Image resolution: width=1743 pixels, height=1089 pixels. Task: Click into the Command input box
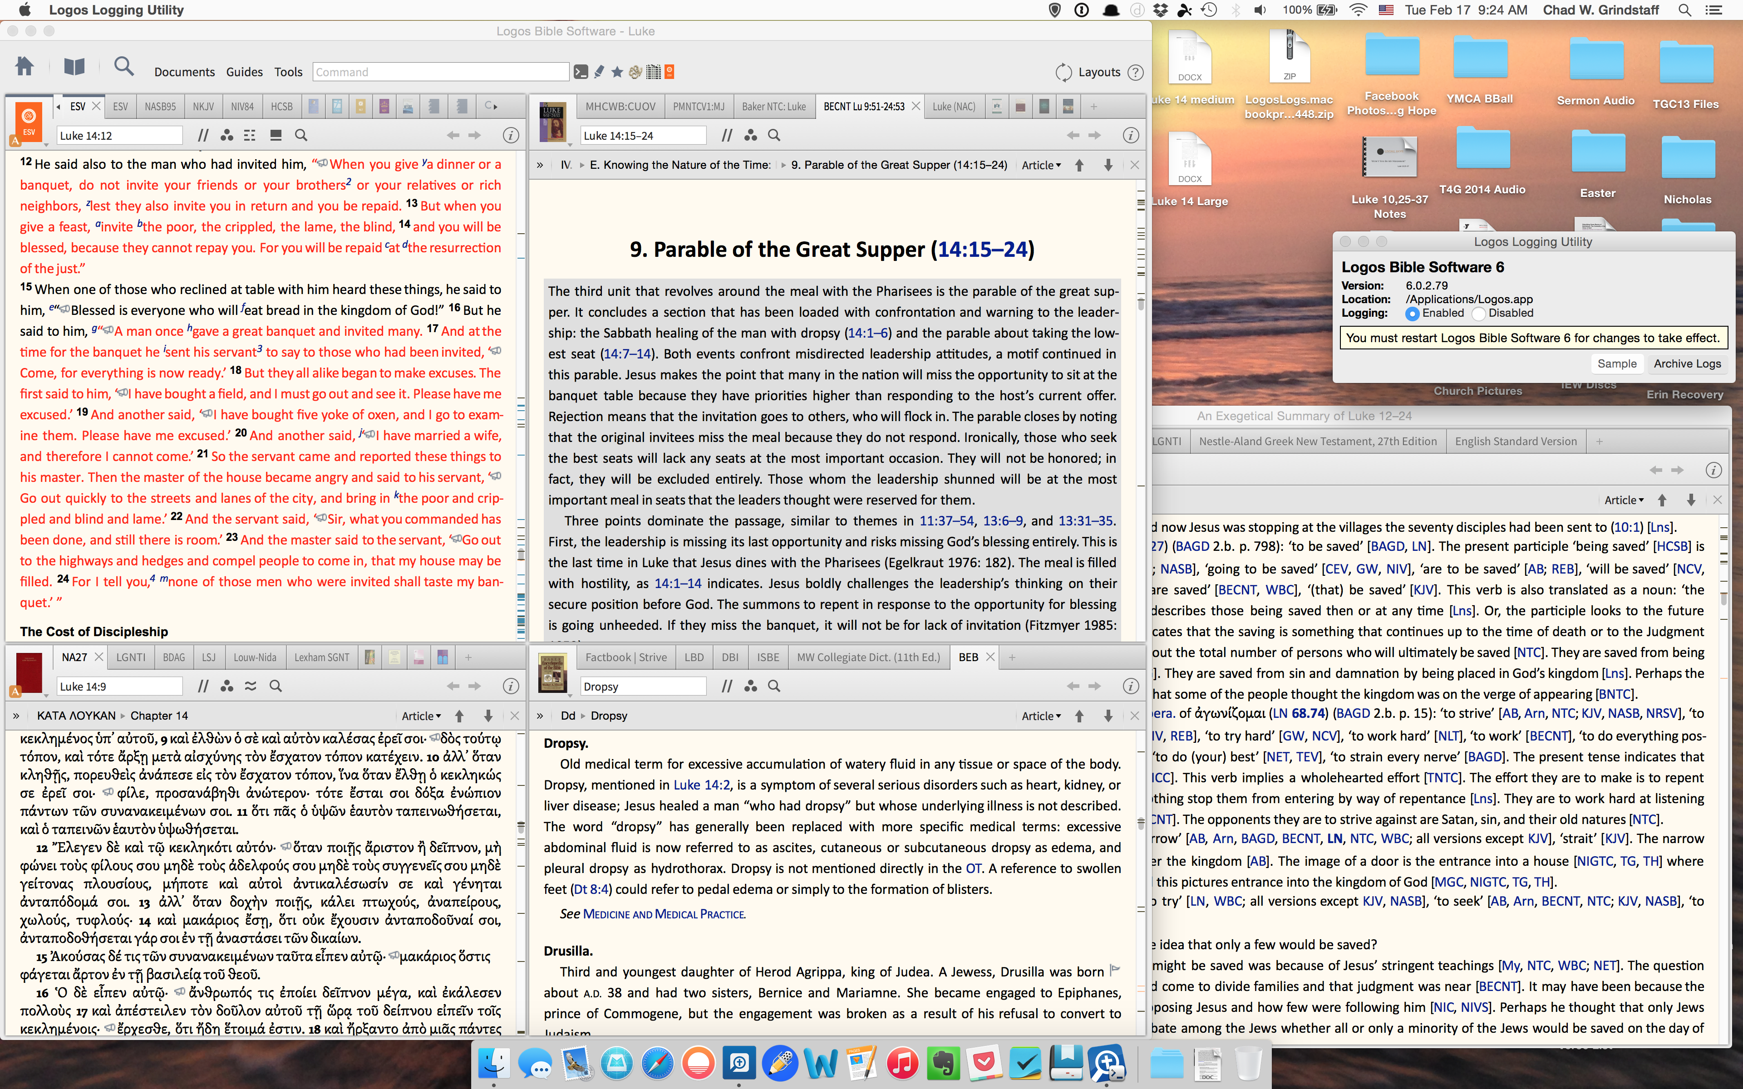[441, 72]
